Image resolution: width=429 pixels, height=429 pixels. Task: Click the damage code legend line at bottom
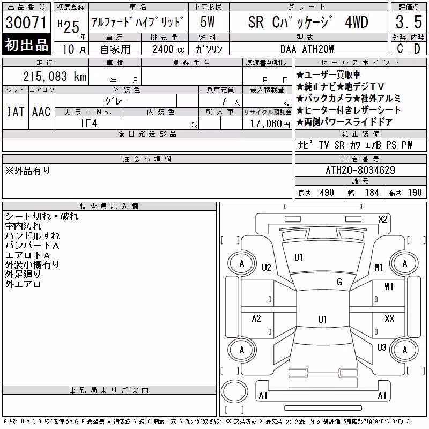tap(207, 421)
